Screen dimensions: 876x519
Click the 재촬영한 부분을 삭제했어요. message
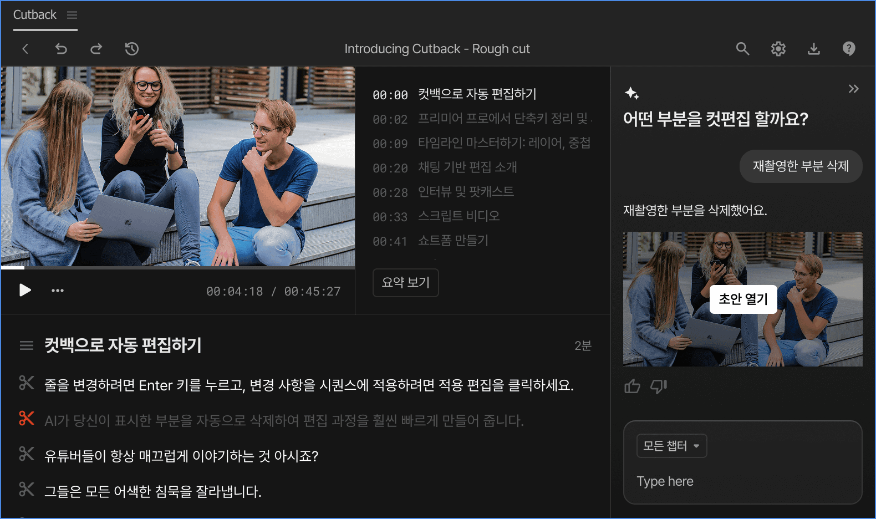tap(695, 211)
